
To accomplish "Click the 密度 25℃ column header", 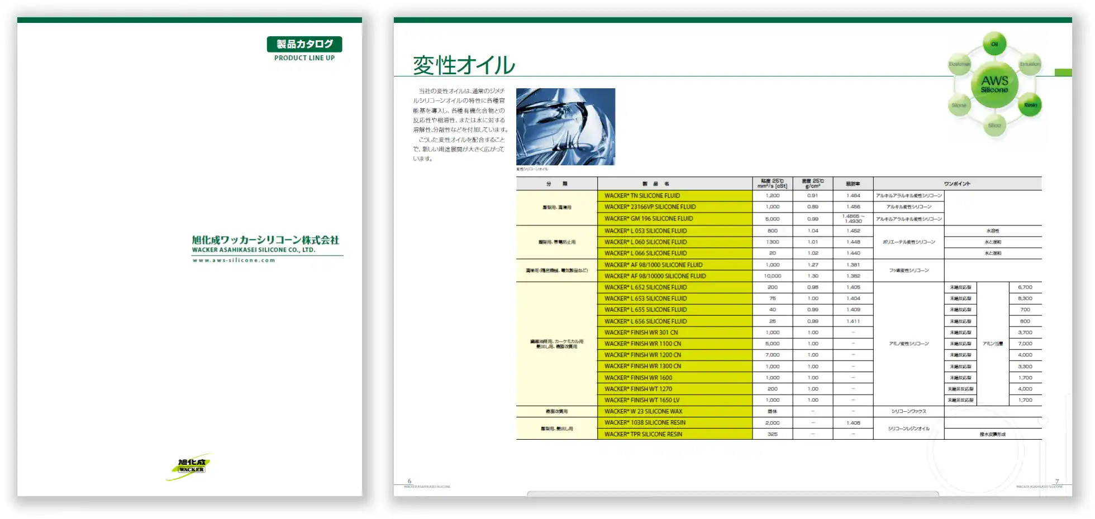I will click(x=813, y=184).
